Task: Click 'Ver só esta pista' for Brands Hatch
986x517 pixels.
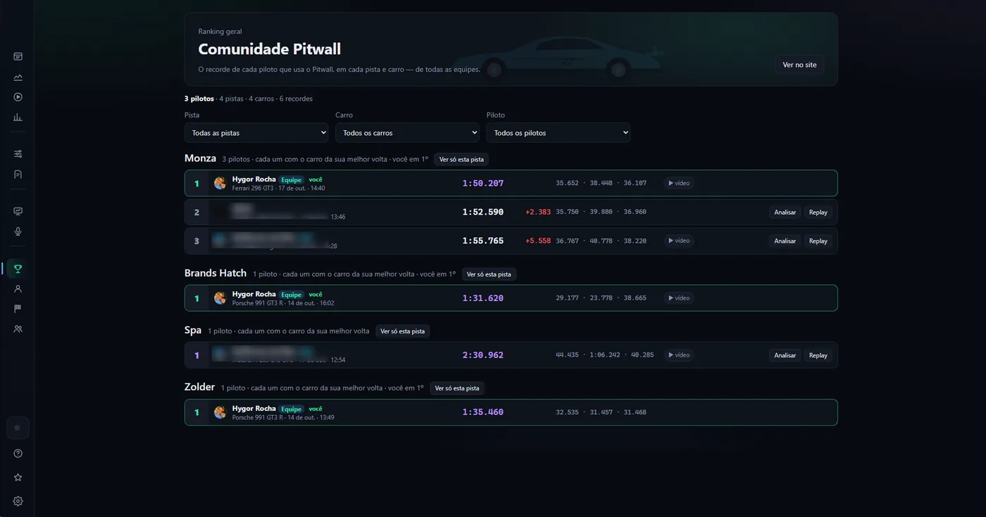Action: pyautogui.click(x=489, y=274)
